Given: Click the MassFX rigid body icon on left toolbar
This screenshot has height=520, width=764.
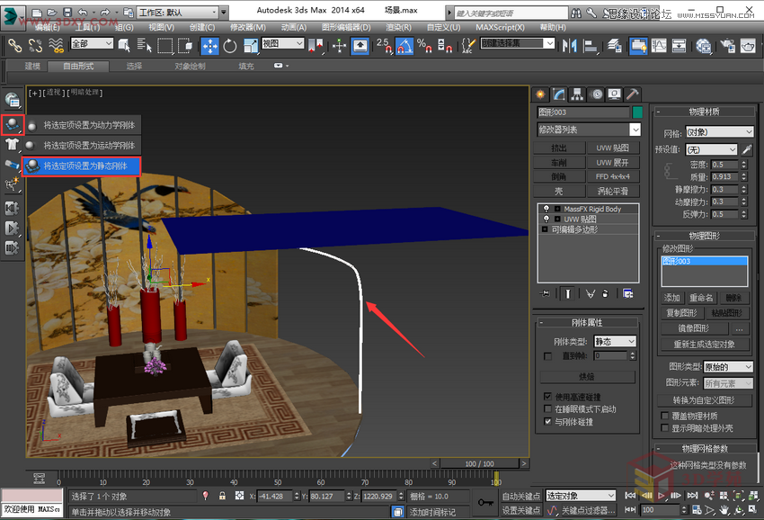Looking at the screenshot, I should point(12,126).
